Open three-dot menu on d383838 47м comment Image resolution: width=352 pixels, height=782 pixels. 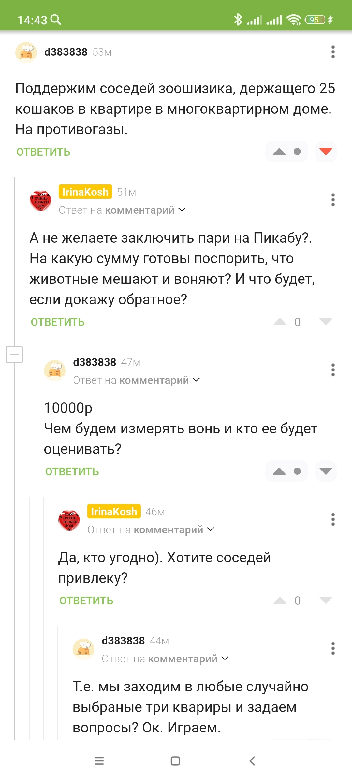[333, 370]
